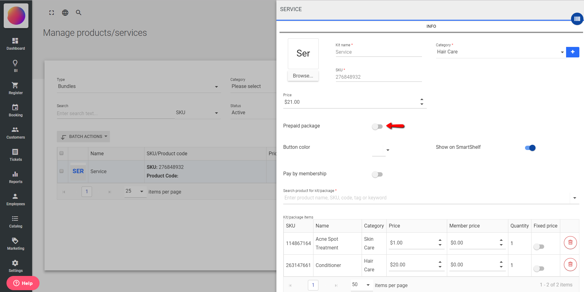Click the barcode scanner icon
Screen dimensions: 584x292
577,19
